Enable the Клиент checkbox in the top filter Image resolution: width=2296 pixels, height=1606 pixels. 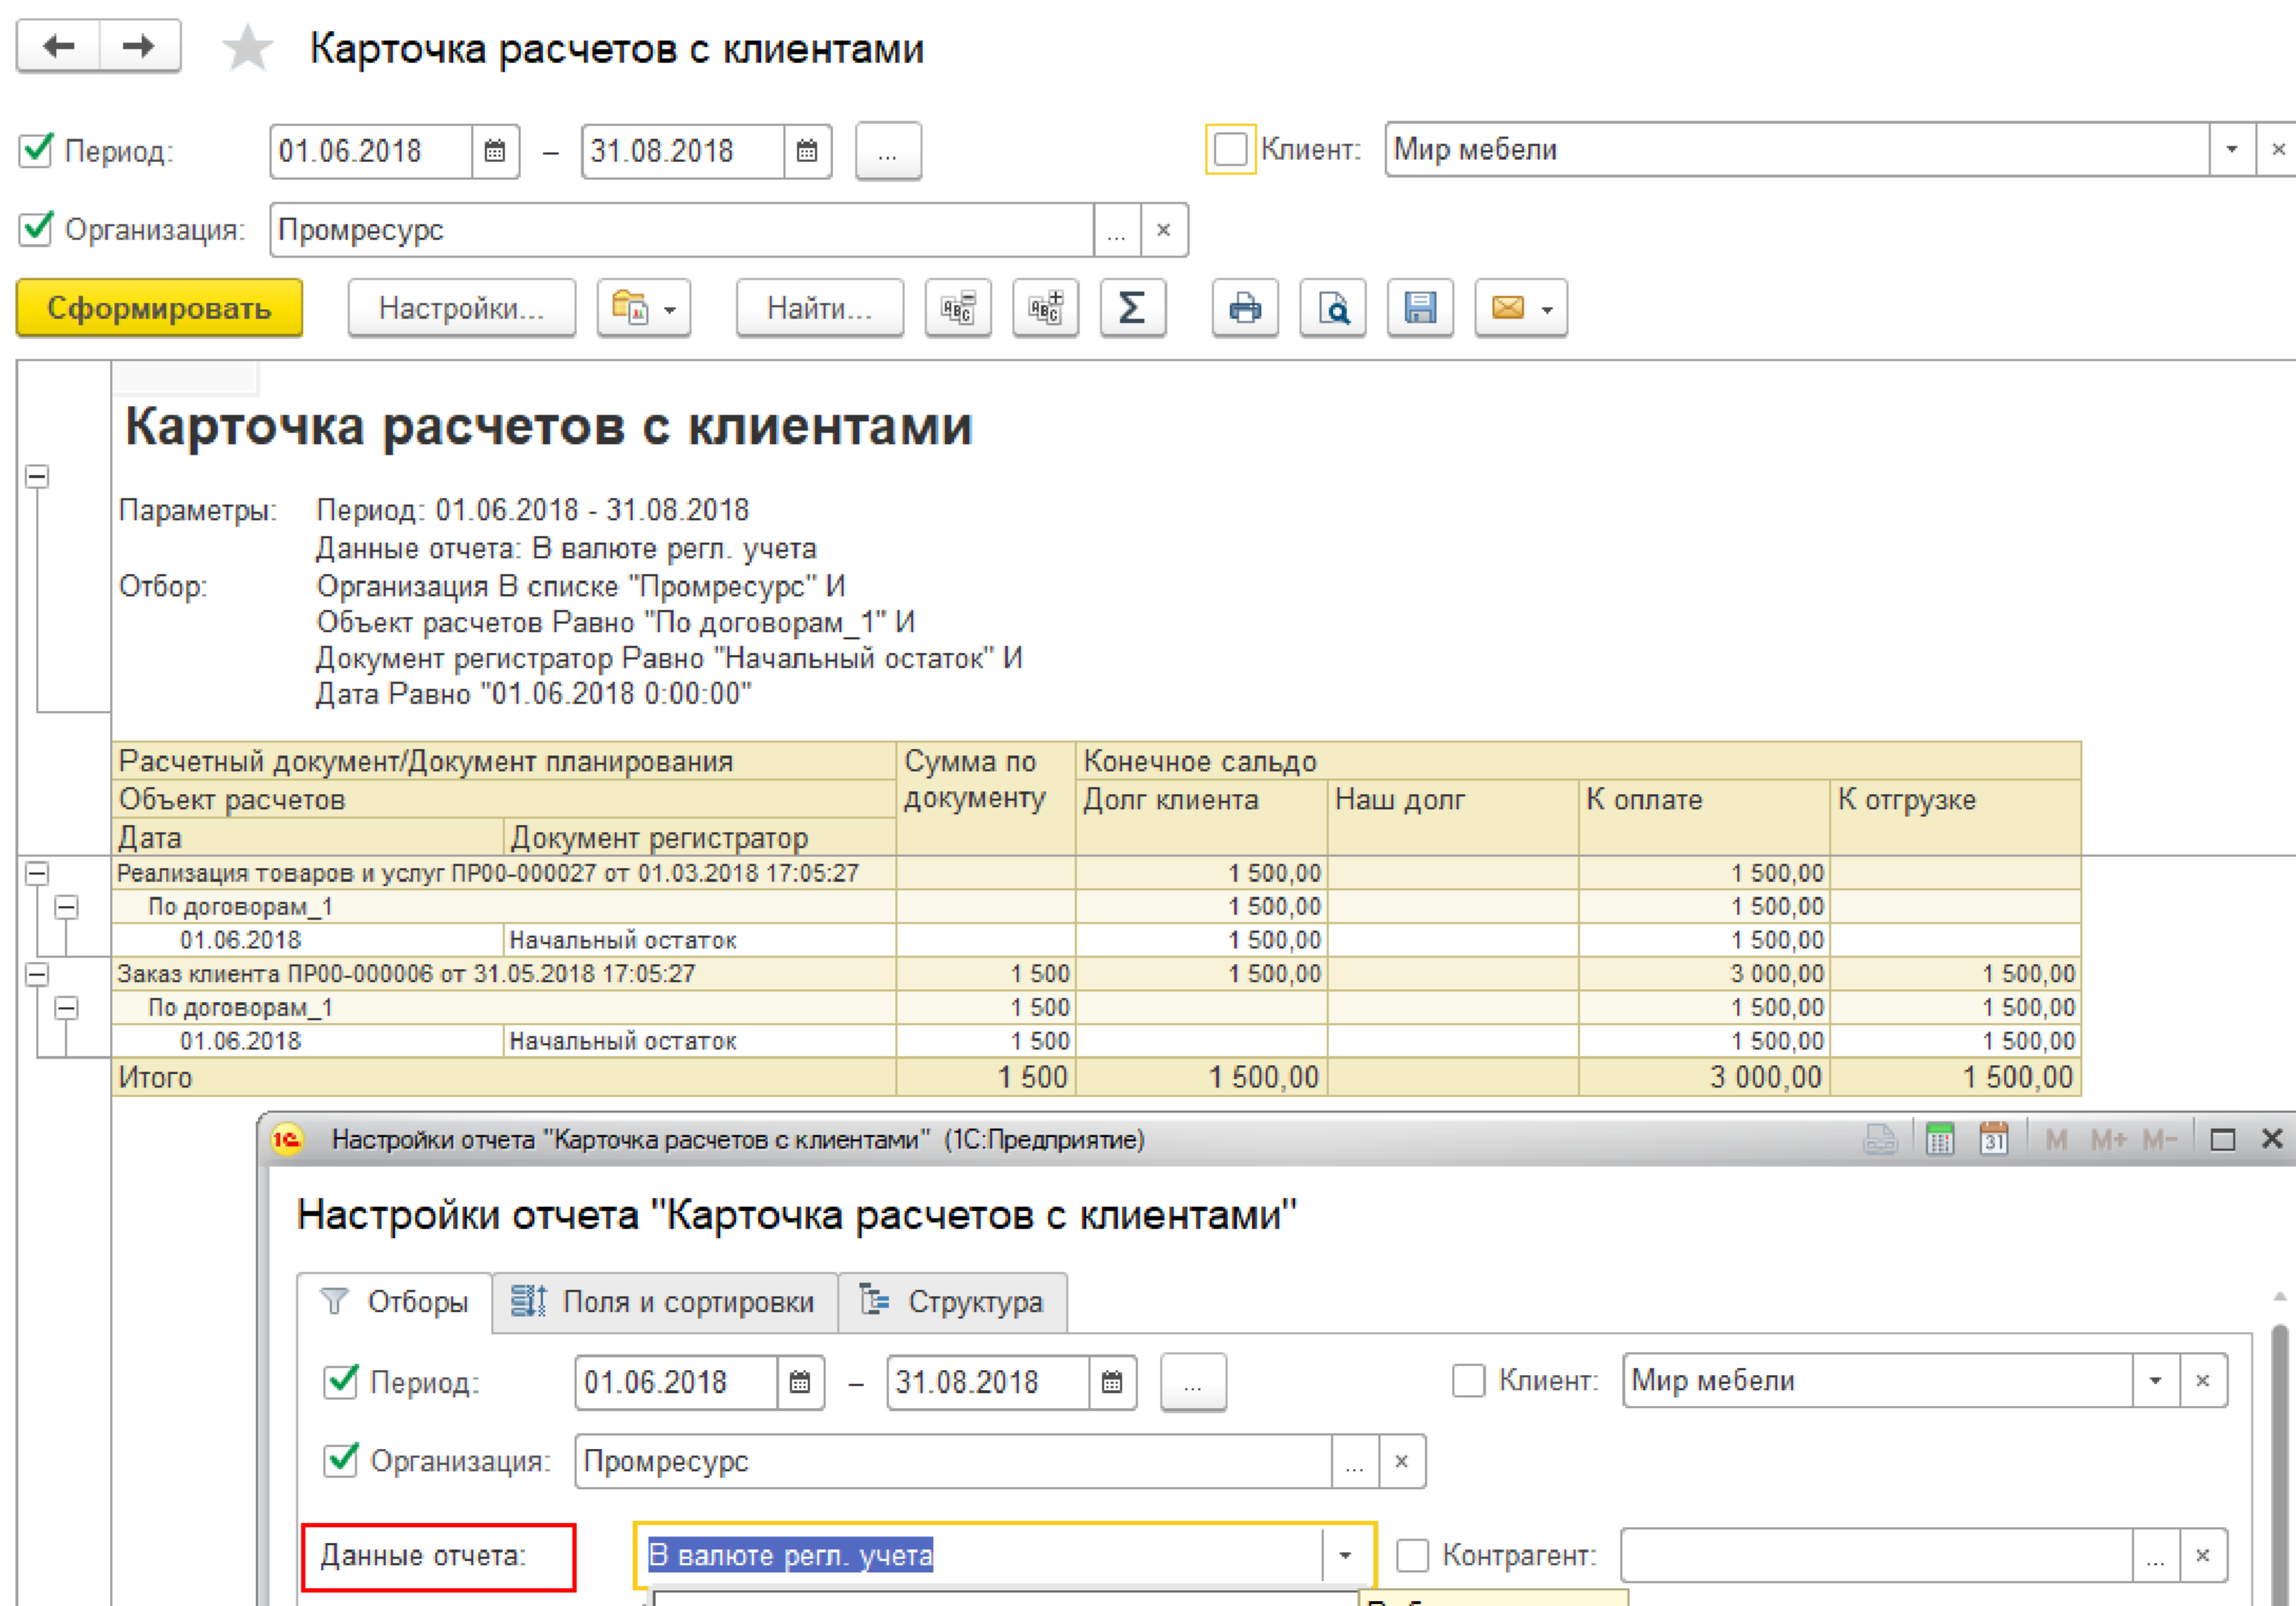point(1230,150)
